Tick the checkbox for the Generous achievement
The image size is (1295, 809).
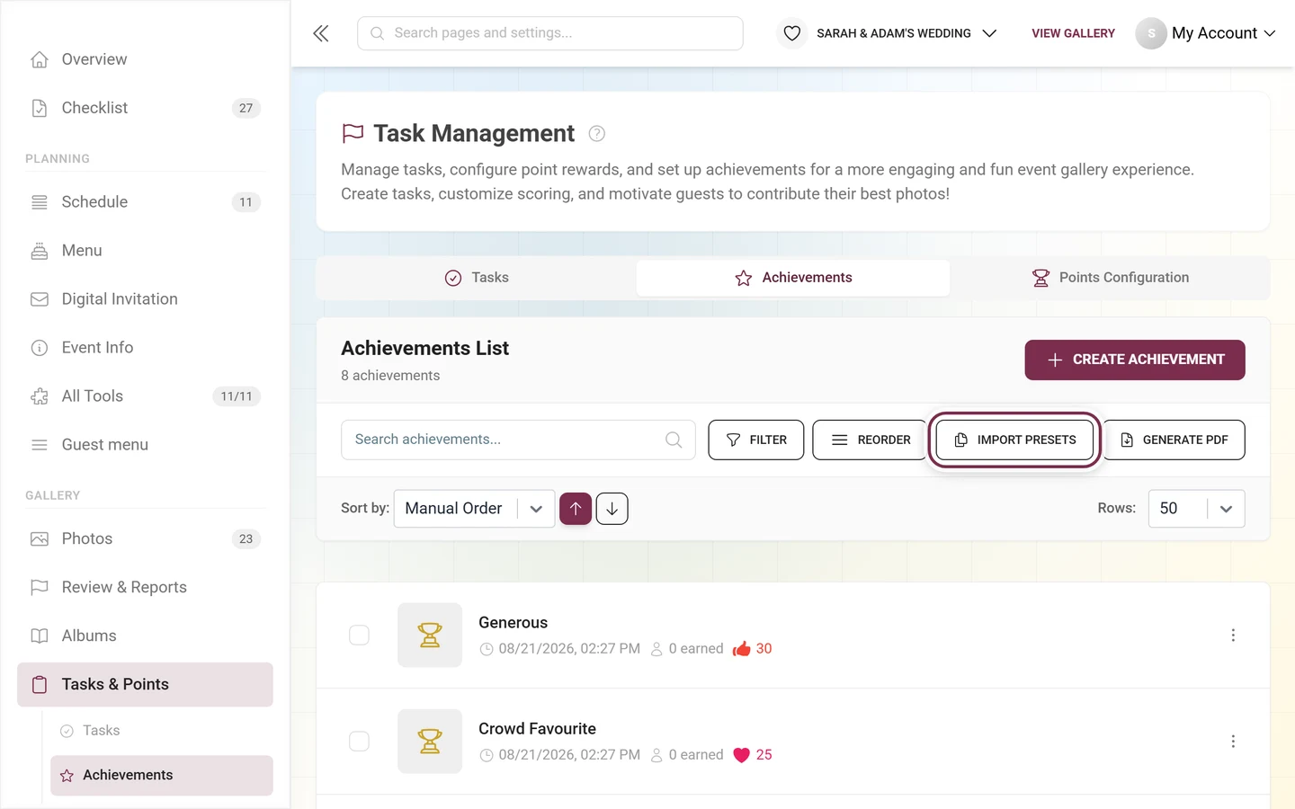tap(359, 636)
